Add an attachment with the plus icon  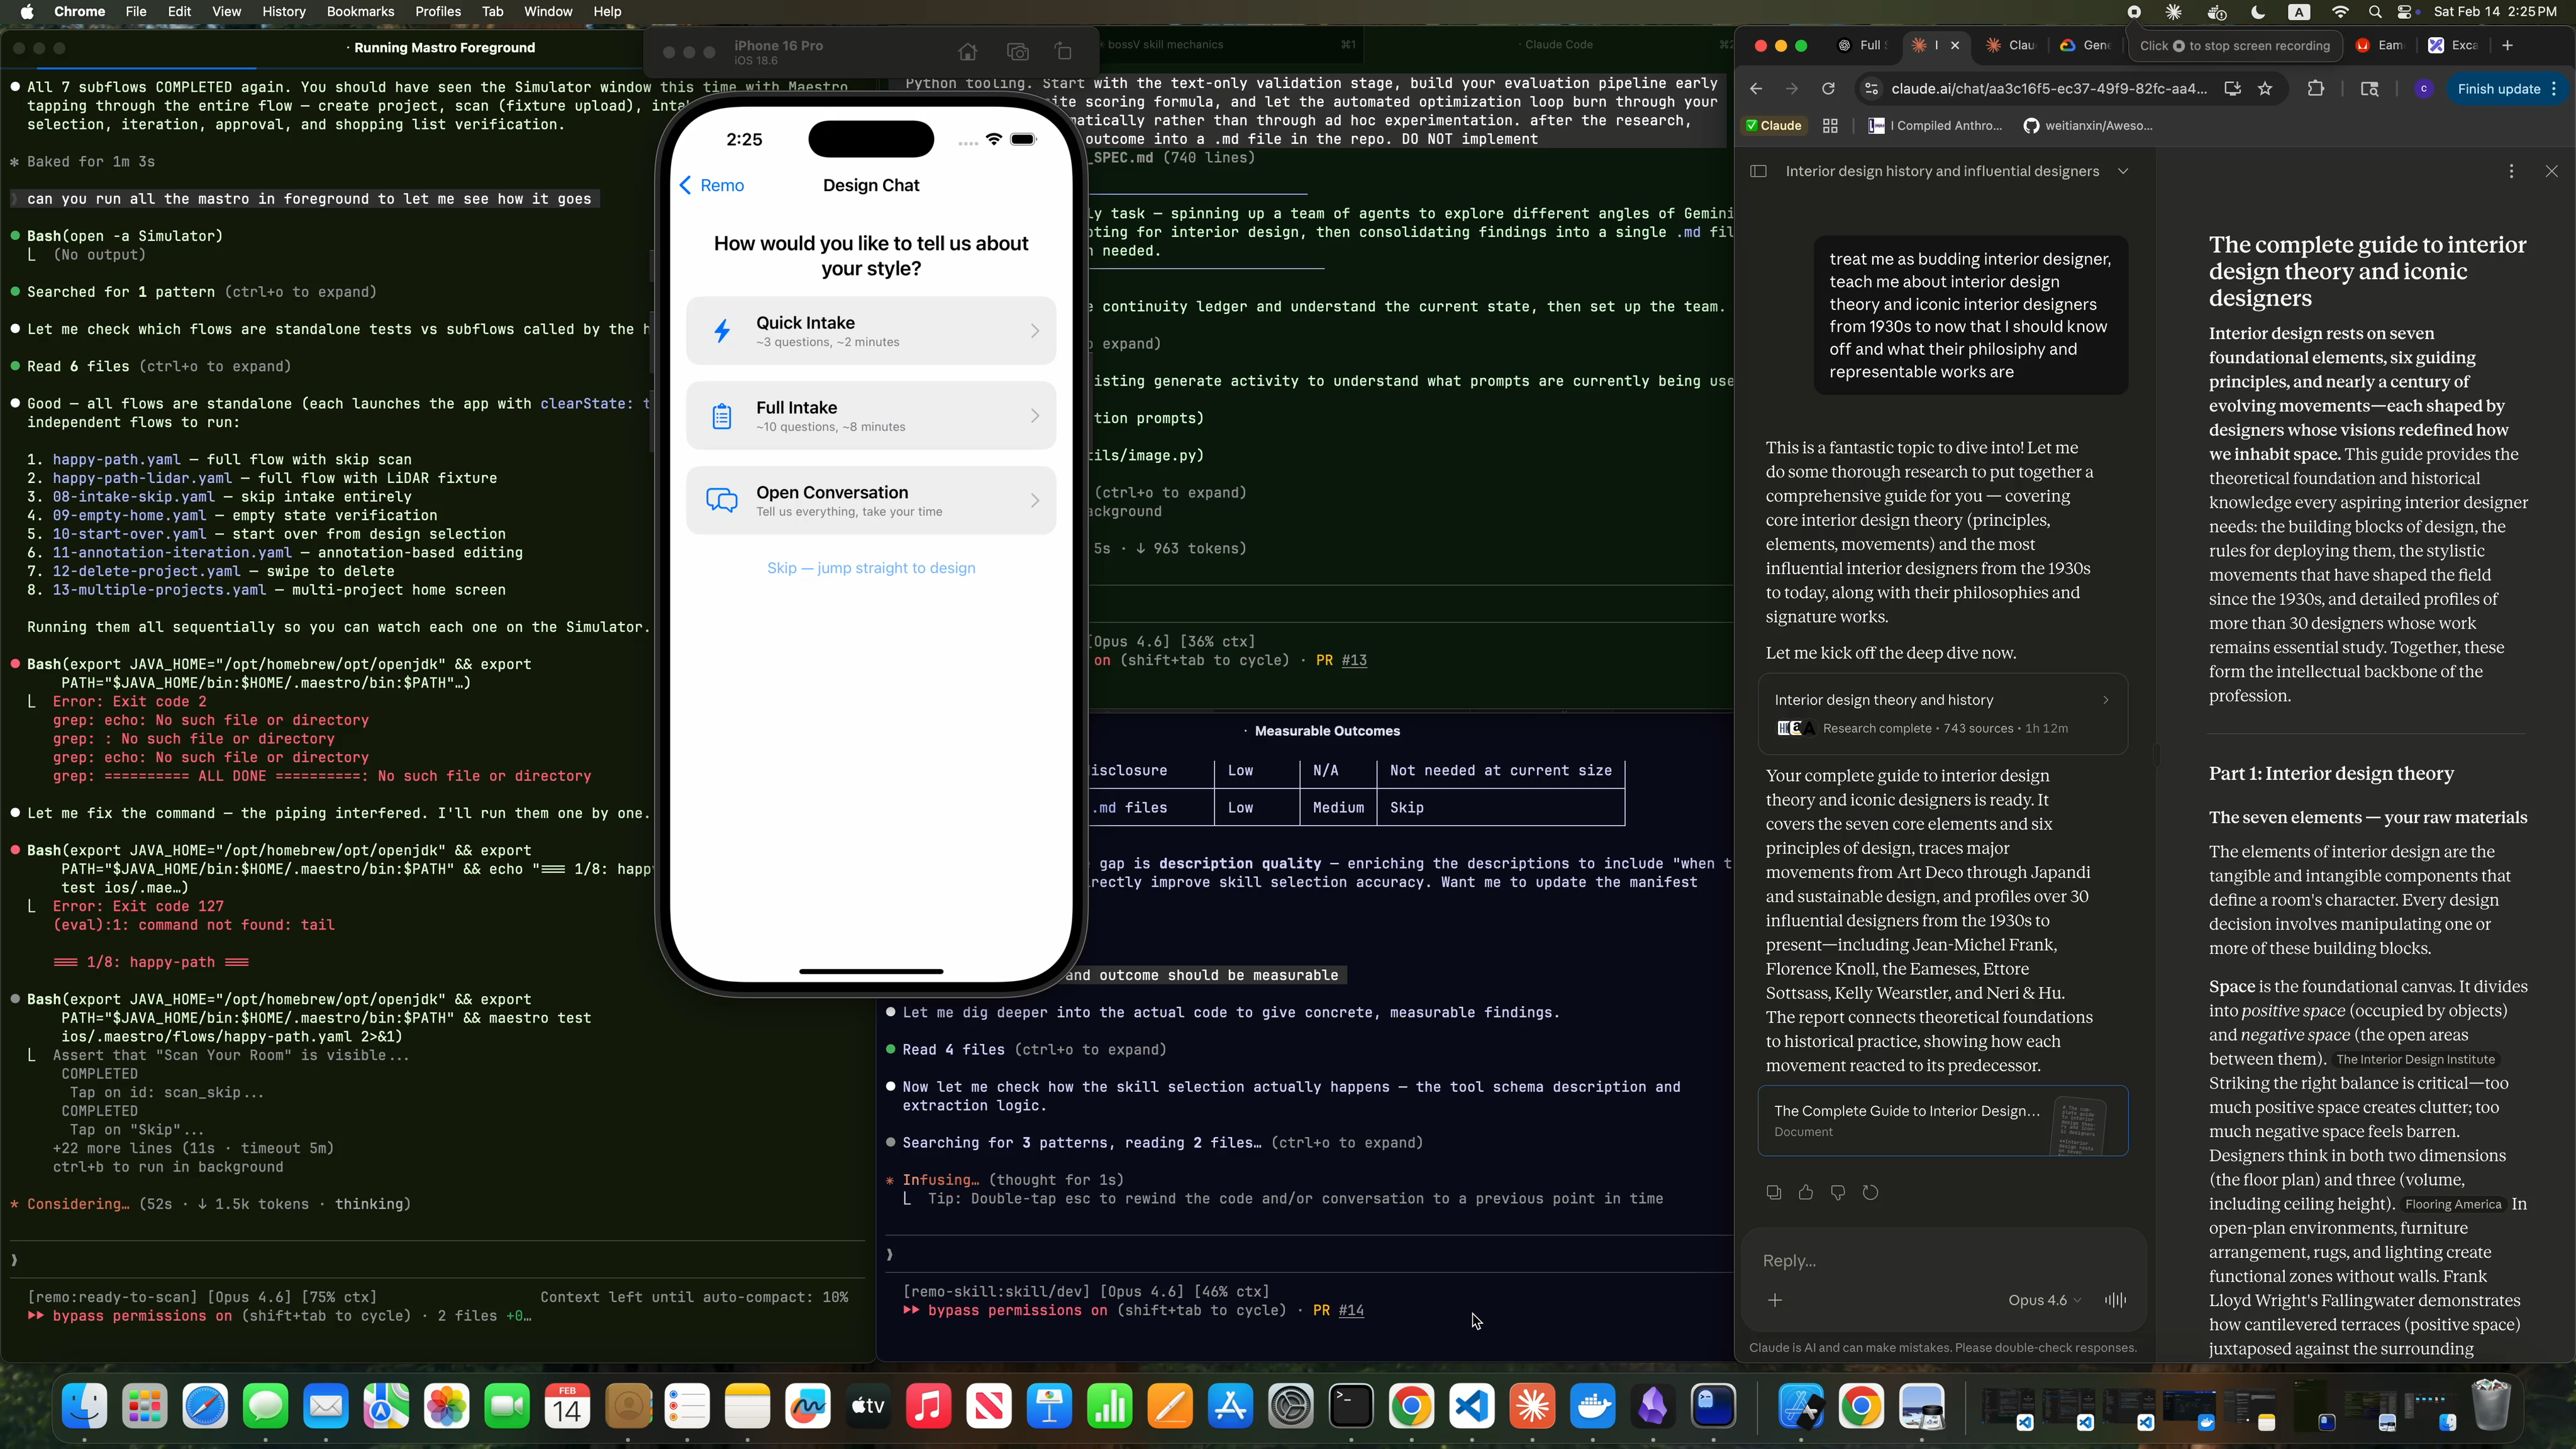point(1775,1300)
